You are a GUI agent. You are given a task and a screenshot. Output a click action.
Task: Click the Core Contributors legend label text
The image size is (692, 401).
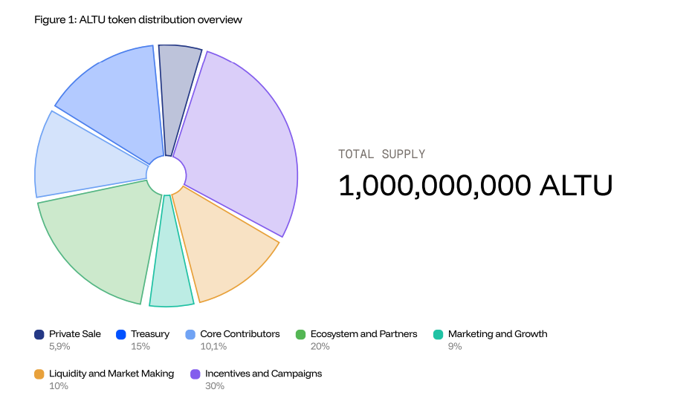coord(240,334)
